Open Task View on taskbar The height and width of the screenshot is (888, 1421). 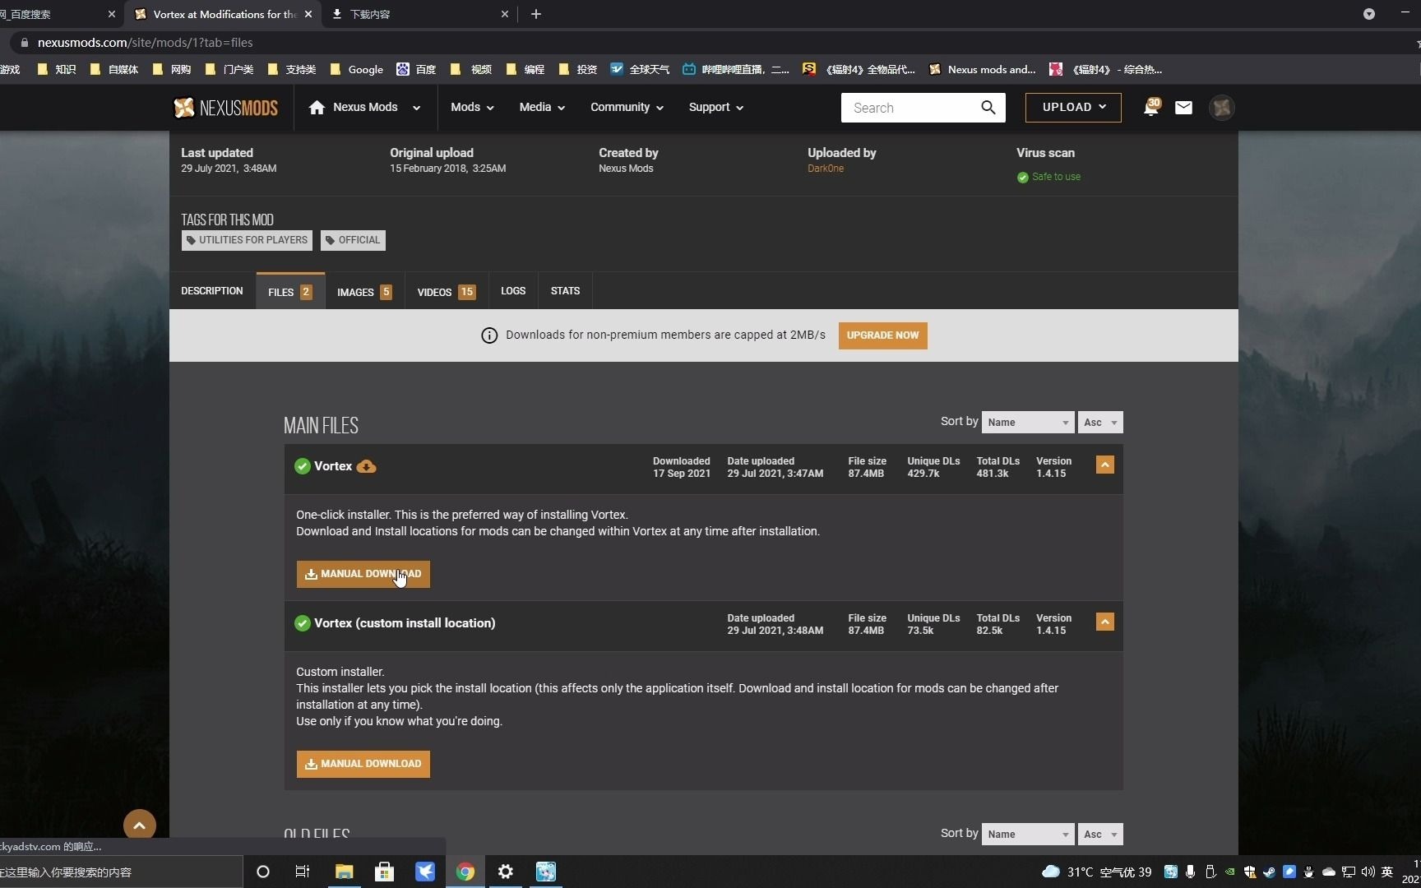[303, 872]
